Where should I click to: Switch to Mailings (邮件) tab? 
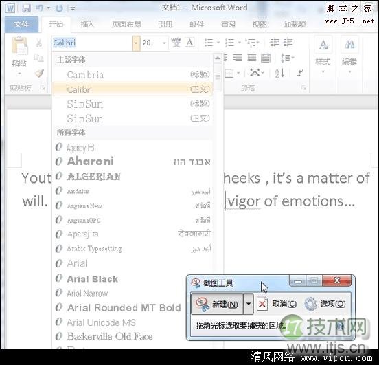[x=197, y=24]
